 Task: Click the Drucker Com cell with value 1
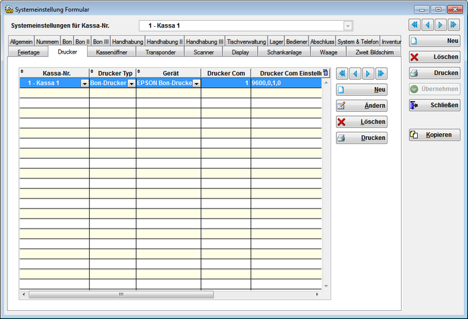[x=226, y=83]
